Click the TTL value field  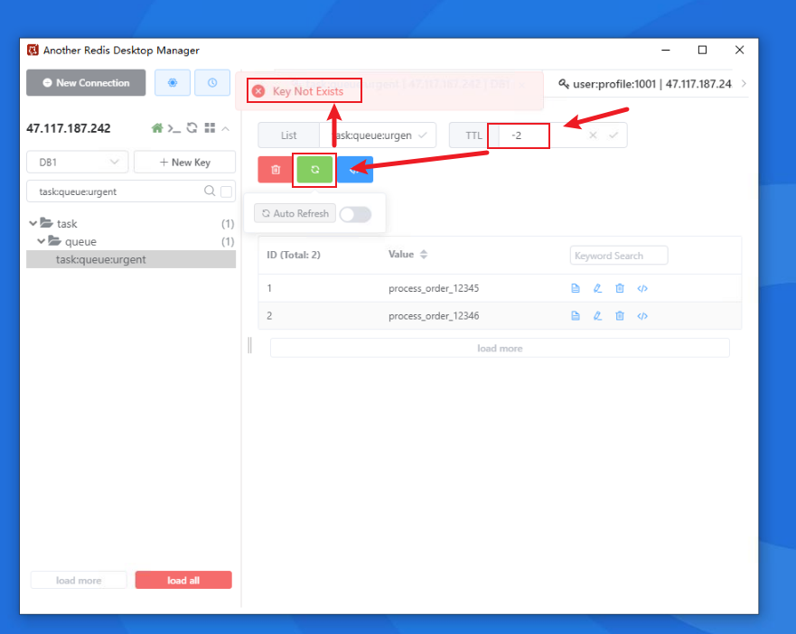tap(537, 135)
